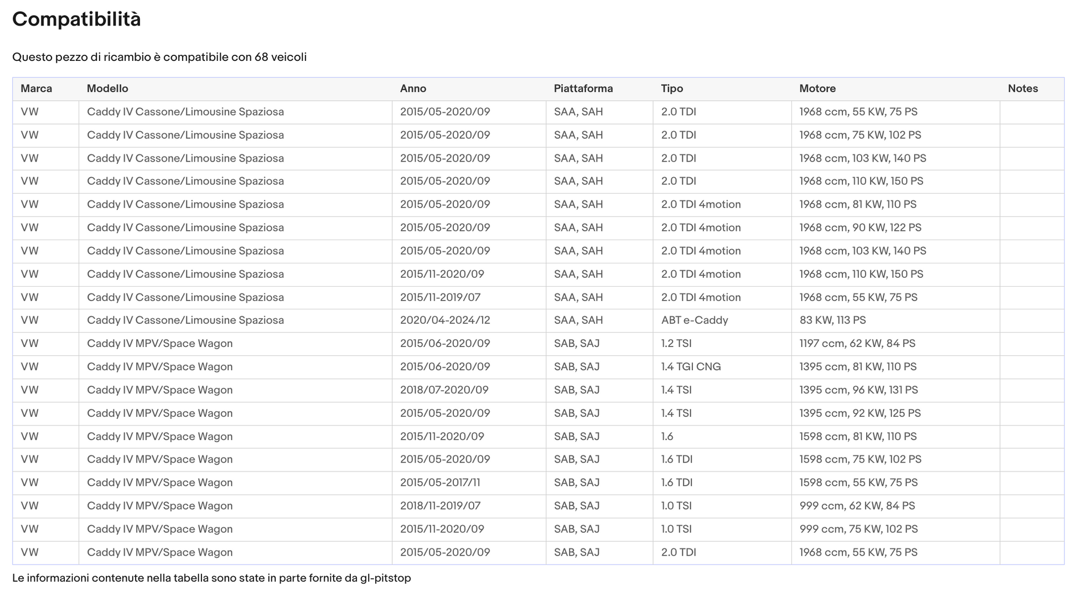This screenshot has height=596, width=1077.
Task: Click the Compatibilità heading
Action: click(x=76, y=19)
